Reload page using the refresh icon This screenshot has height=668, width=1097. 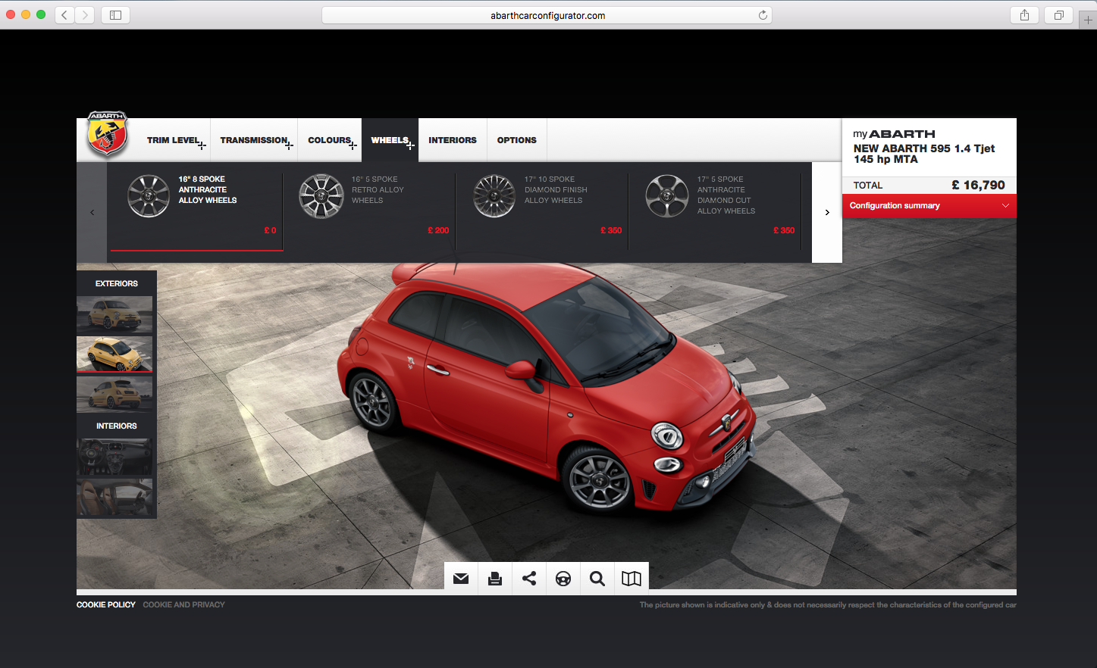[x=763, y=15]
